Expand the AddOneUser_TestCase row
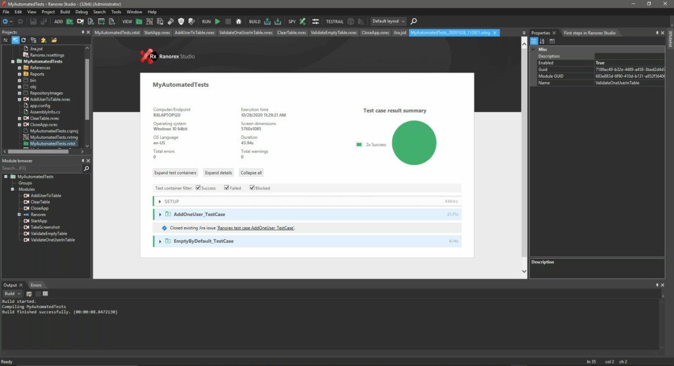 160,214
